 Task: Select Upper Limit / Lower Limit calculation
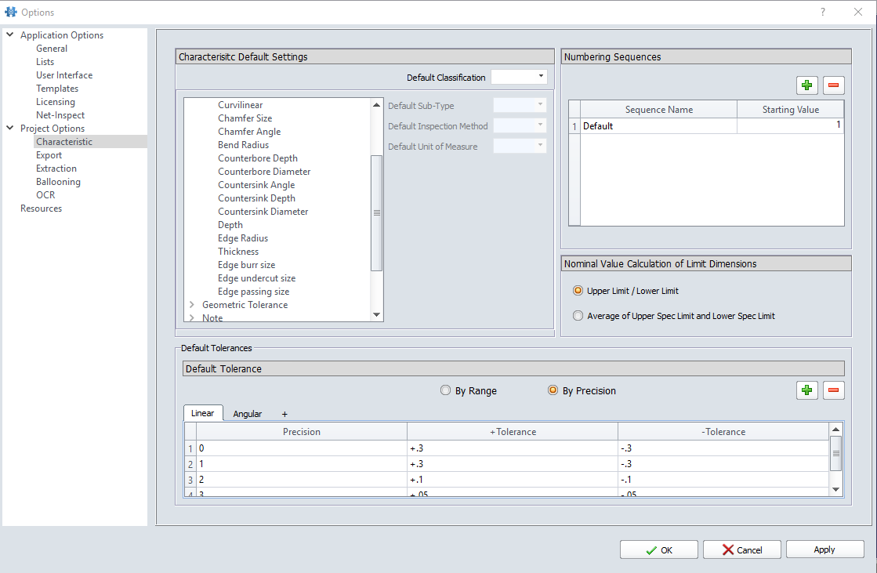click(x=578, y=289)
